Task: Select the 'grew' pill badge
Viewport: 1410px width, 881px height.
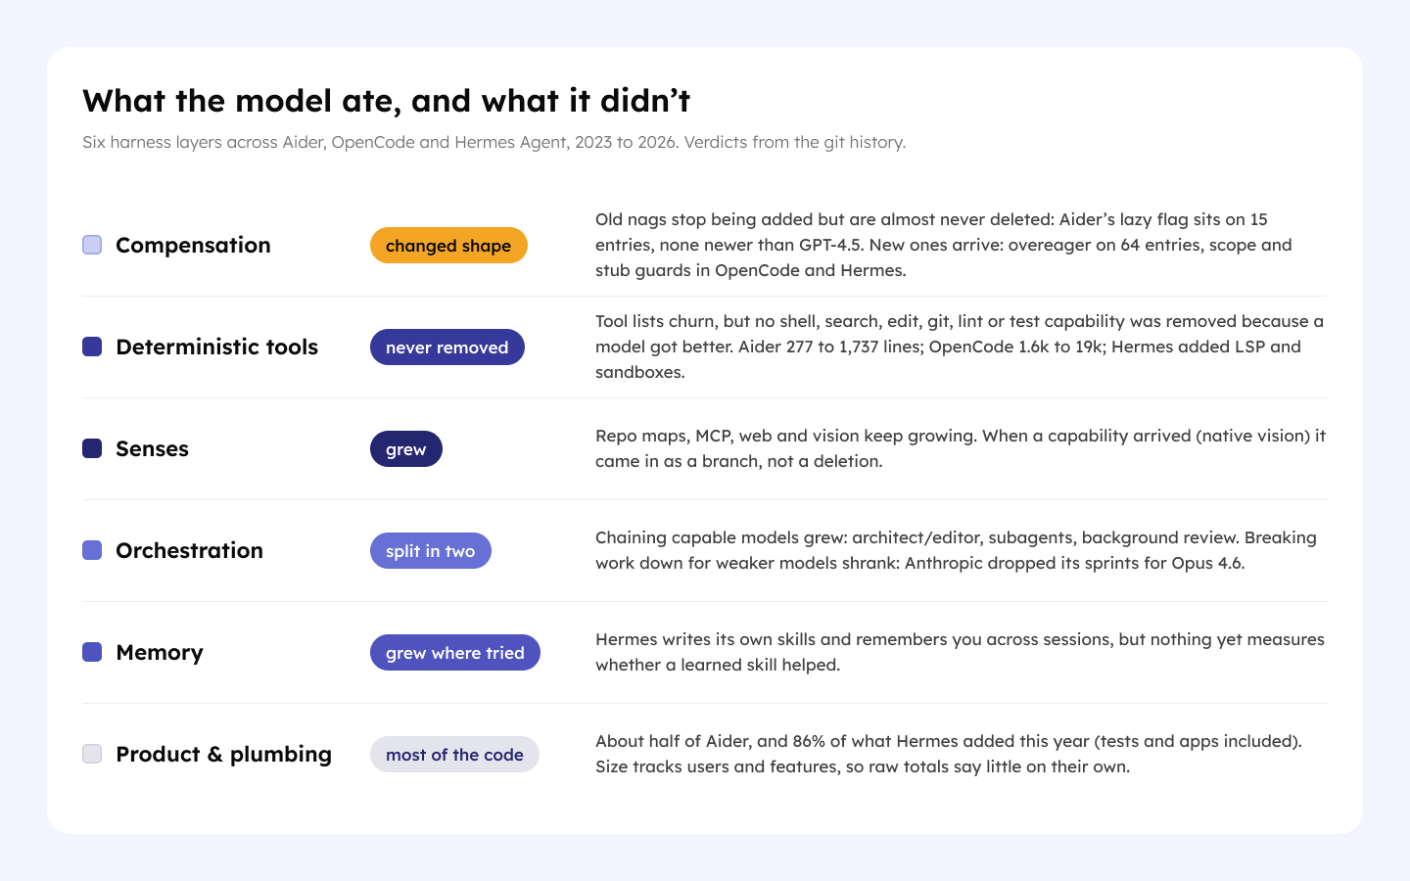Action: pyautogui.click(x=406, y=449)
